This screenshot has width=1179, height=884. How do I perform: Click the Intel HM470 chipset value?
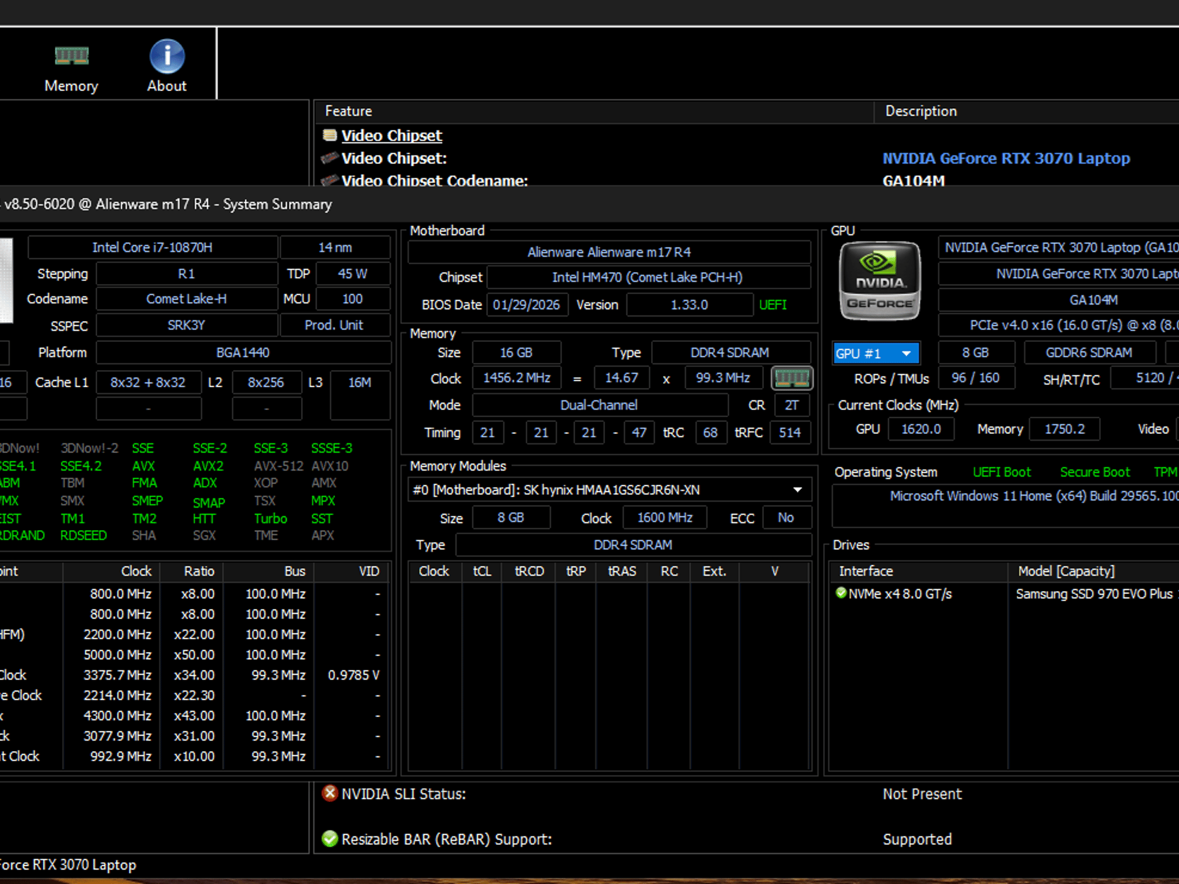[648, 277]
